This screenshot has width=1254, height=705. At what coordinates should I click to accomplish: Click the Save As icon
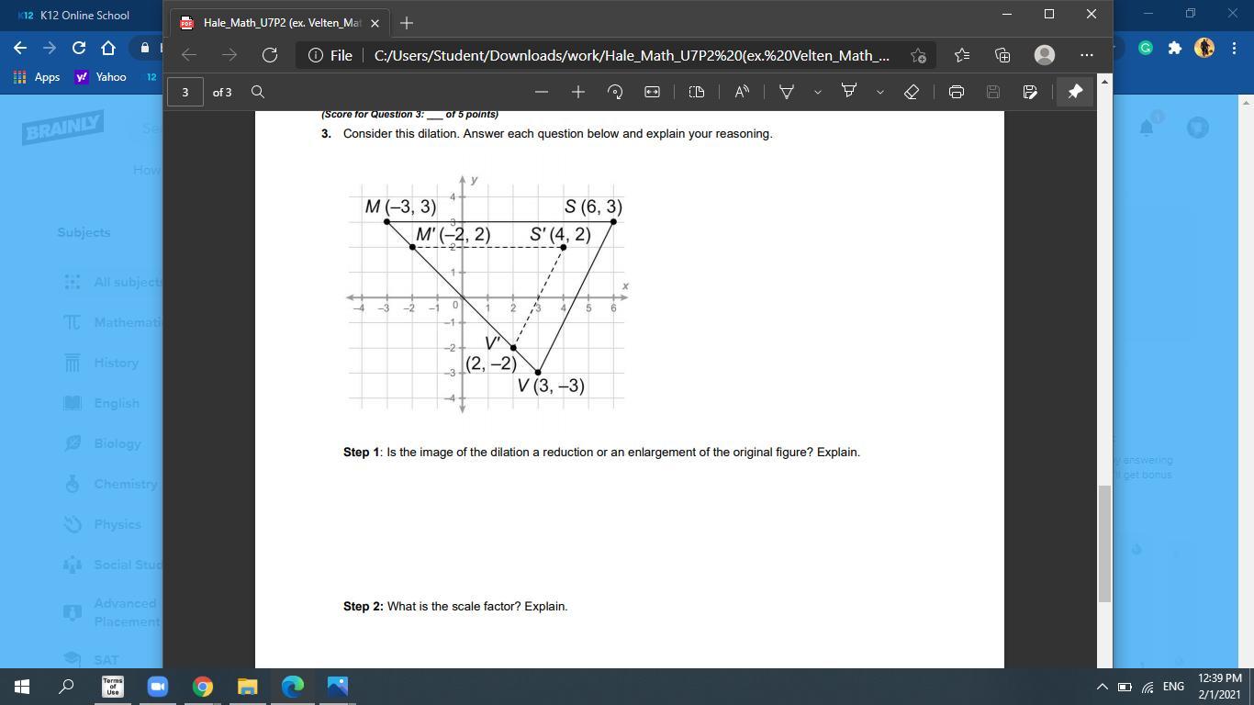coord(1030,92)
